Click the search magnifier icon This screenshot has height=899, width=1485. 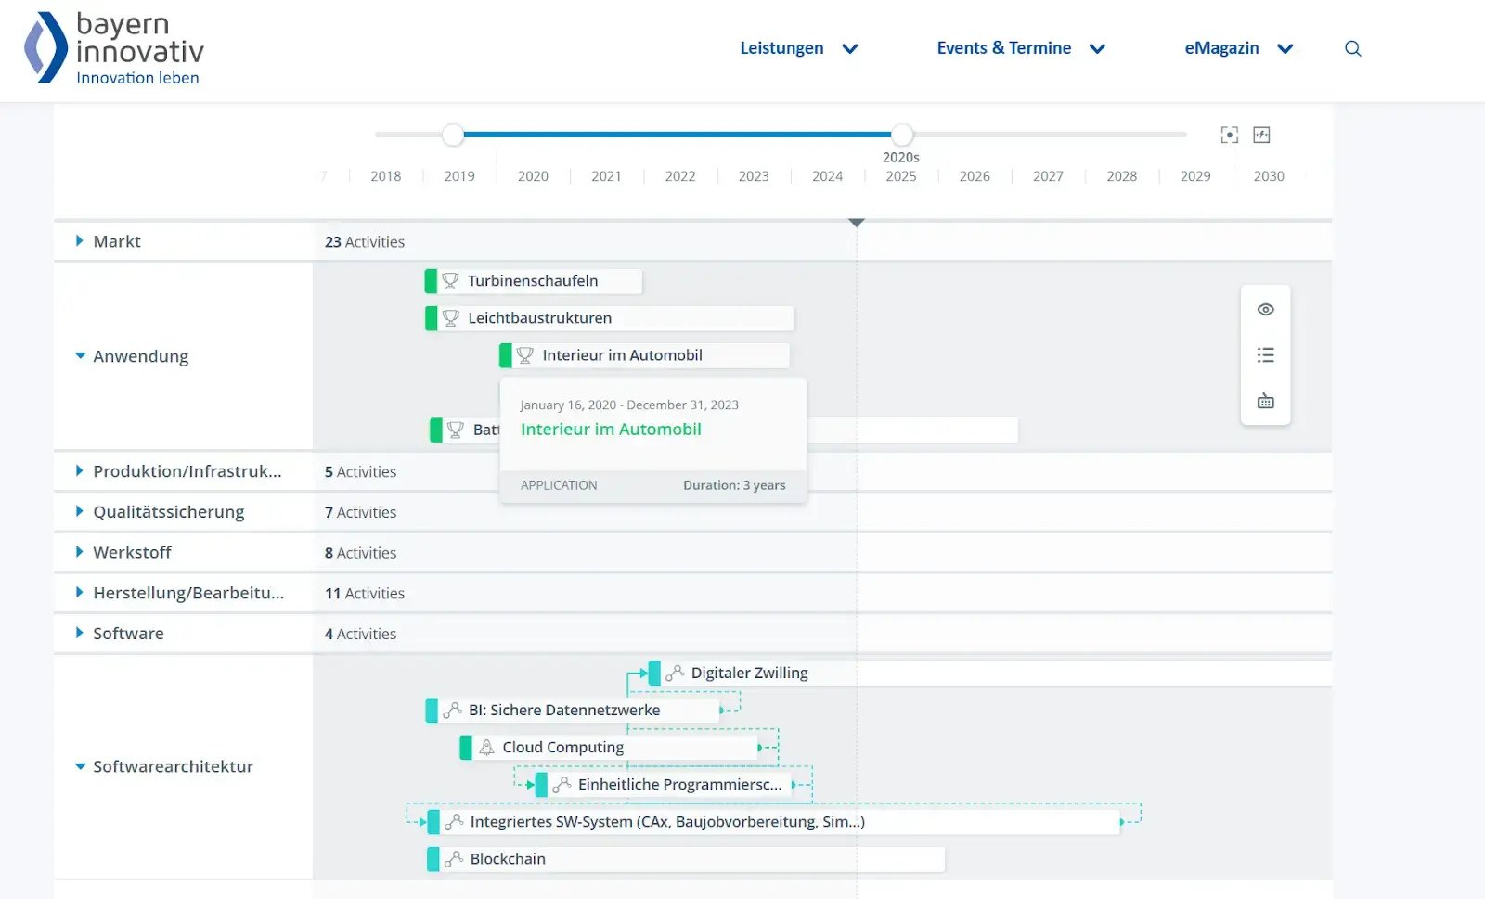tap(1352, 49)
